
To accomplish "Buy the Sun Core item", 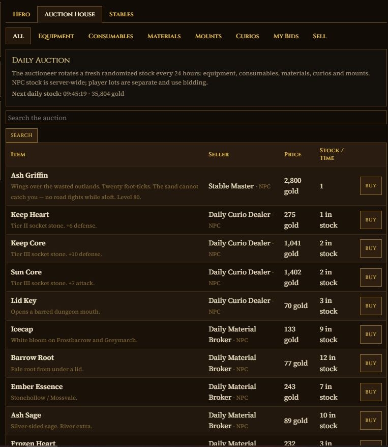I will click(371, 277).
